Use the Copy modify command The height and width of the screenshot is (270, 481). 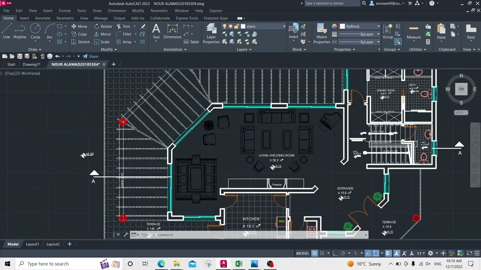pos(79,34)
